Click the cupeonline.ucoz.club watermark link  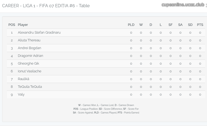pos(183,5)
